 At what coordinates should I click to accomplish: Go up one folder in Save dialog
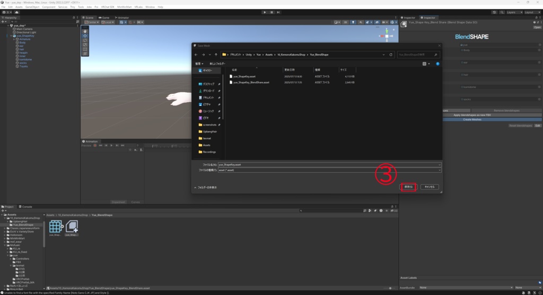click(x=216, y=55)
